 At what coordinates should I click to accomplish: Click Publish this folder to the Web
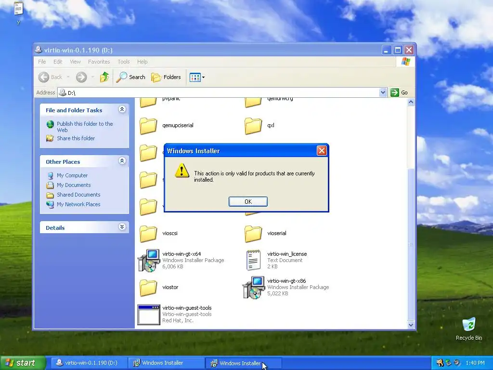(85, 127)
